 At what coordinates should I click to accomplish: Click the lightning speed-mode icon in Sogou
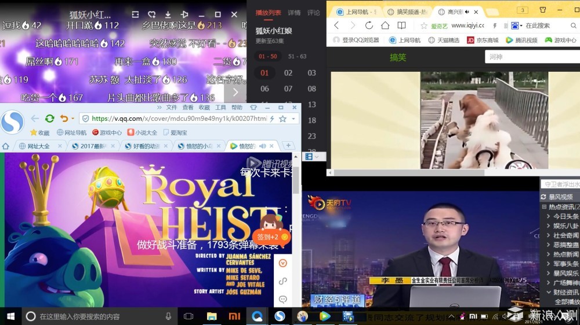point(272,119)
